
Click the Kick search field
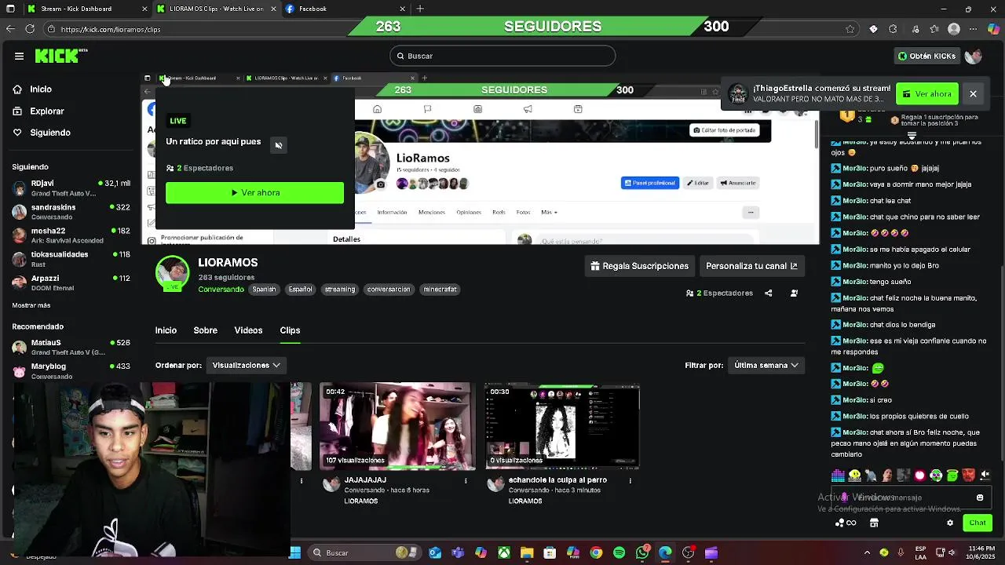502,56
